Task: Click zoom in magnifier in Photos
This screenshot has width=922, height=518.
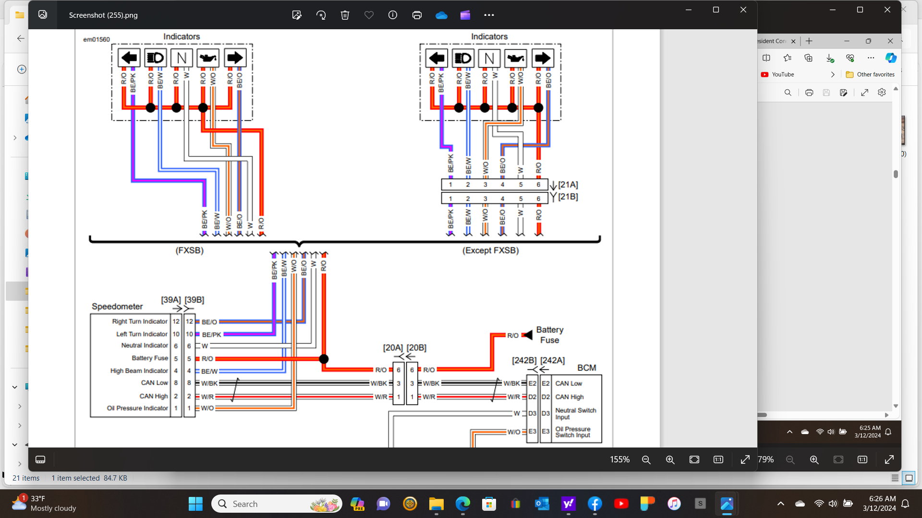Action: tap(670, 459)
